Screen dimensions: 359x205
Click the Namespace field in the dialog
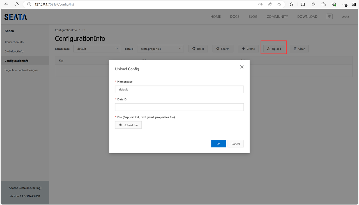coord(179,89)
